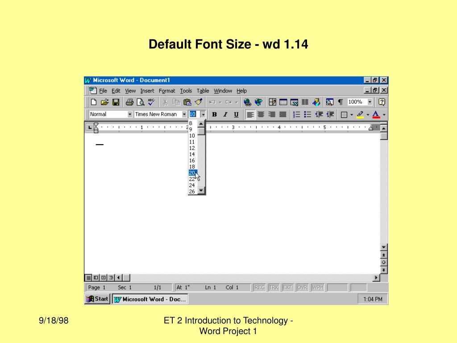Open the Times New Roman font dropdown
This screenshot has width=457, height=343.
184,115
